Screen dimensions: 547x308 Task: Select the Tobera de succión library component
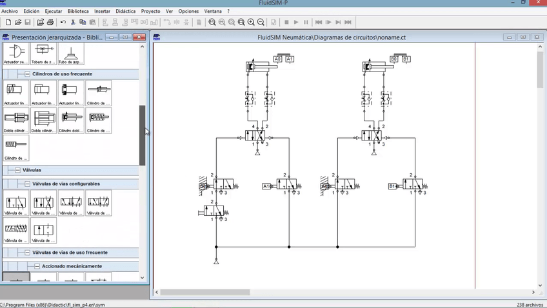[43, 54]
